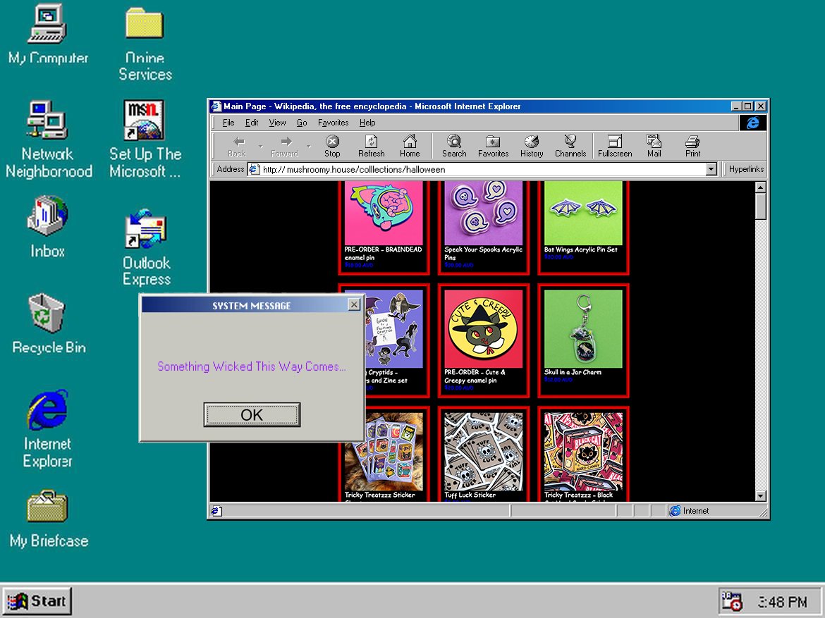Viewport: 825px width, 618px height.
Task: Open the Favorites menu in menu bar
Action: [333, 123]
